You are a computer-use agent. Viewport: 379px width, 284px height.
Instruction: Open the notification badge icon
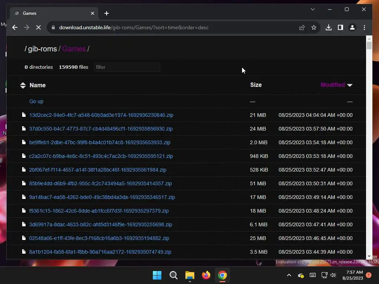point(369,275)
